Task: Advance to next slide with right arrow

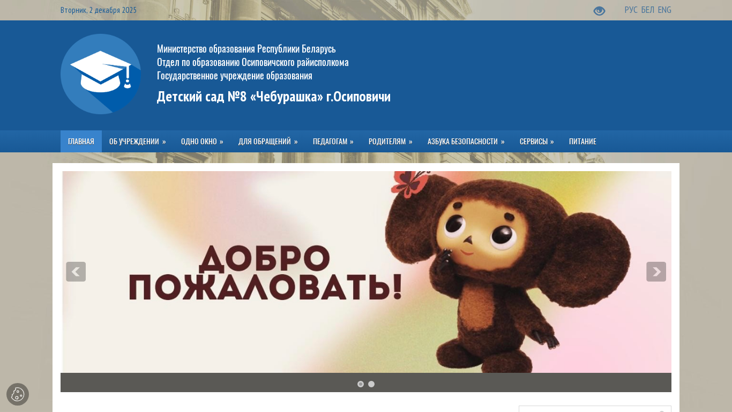Action: pos(656,271)
